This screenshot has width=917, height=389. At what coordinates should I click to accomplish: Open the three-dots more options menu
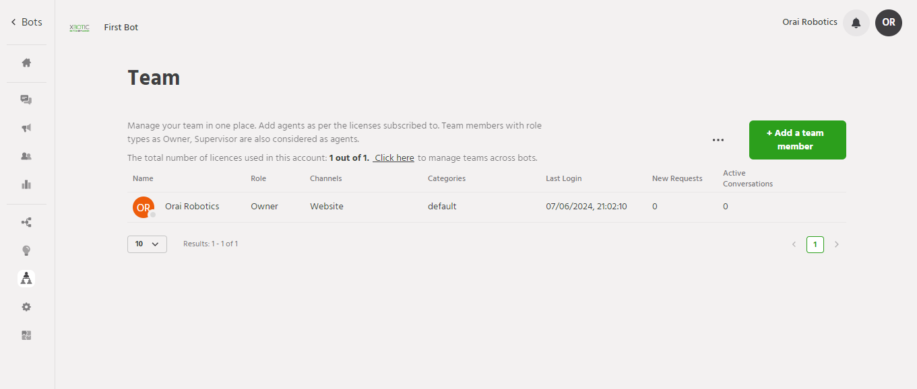[718, 140]
